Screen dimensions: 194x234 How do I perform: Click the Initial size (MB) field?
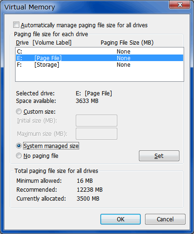pos(97,120)
